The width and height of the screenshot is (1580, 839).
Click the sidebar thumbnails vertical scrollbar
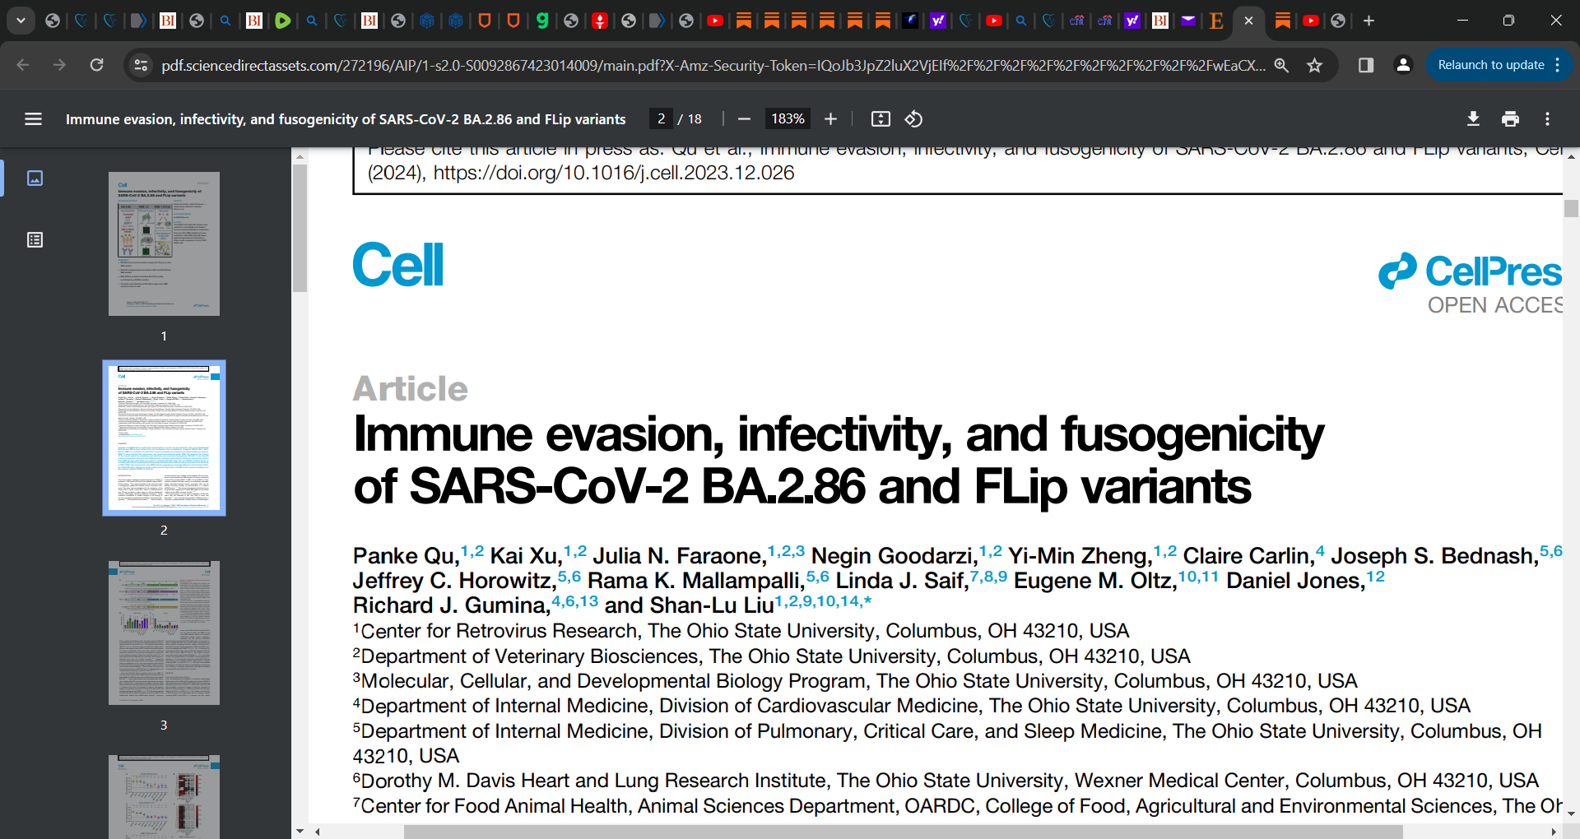[300, 229]
